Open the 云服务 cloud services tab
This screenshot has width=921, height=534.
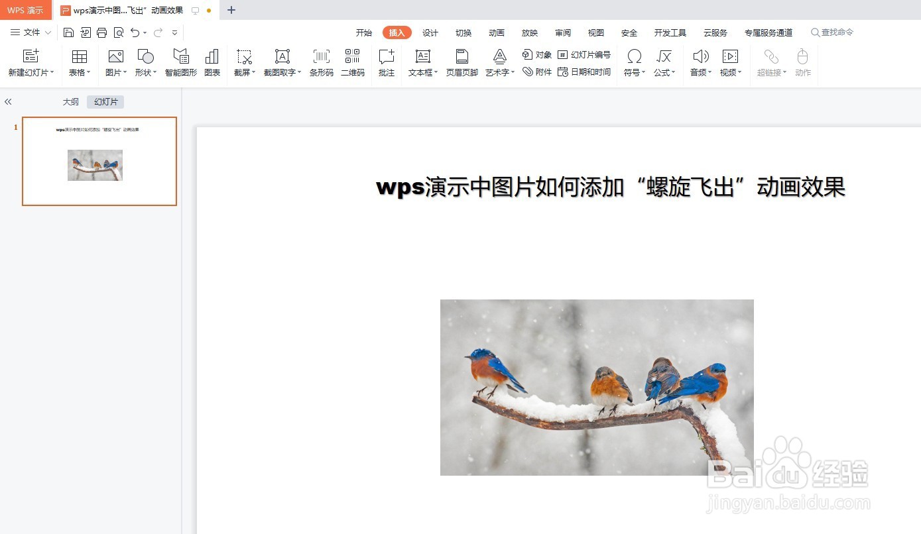click(715, 32)
